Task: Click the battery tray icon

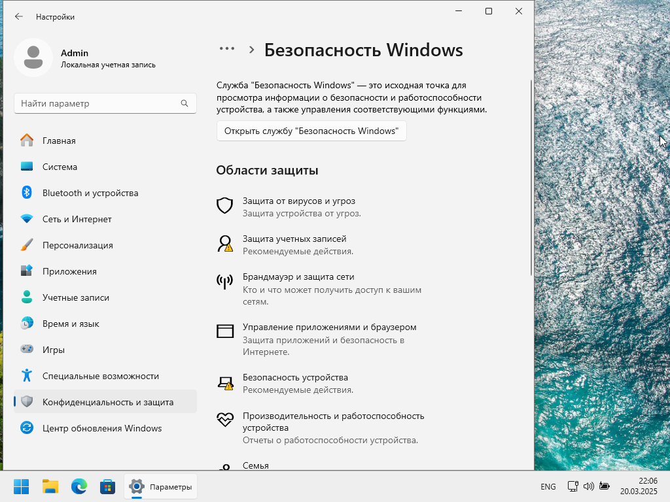Action: coord(604,486)
